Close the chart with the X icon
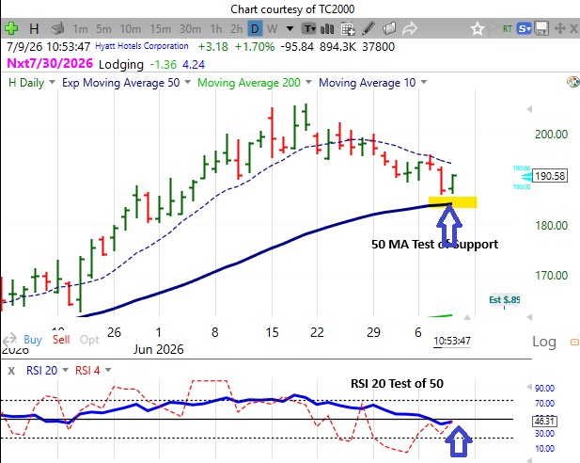The height and width of the screenshot is (463, 580). (x=573, y=28)
